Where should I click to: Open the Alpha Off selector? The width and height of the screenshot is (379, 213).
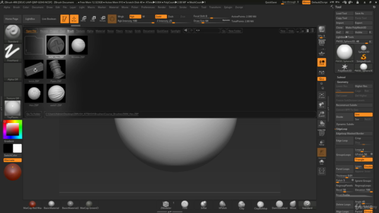pyautogui.click(x=13, y=72)
